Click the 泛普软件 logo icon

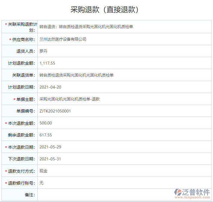pyautogui.click(x=179, y=192)
